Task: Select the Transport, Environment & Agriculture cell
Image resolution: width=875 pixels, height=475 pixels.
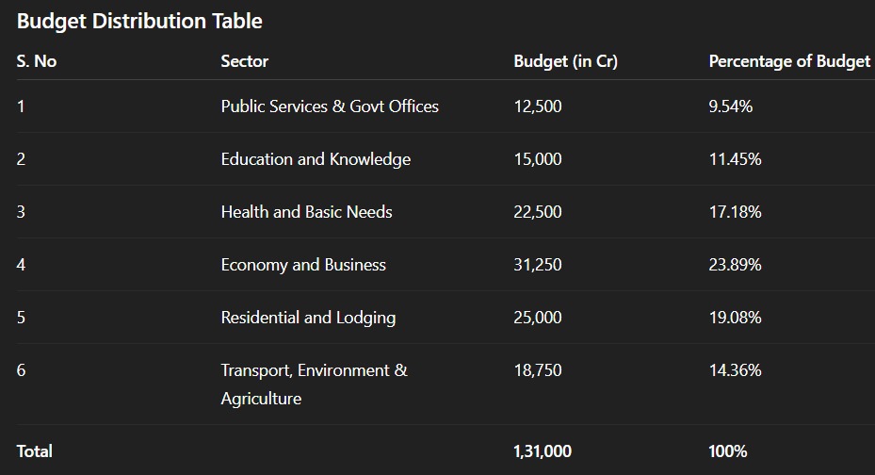Action: pyautogui.click(x=314, y=384)
